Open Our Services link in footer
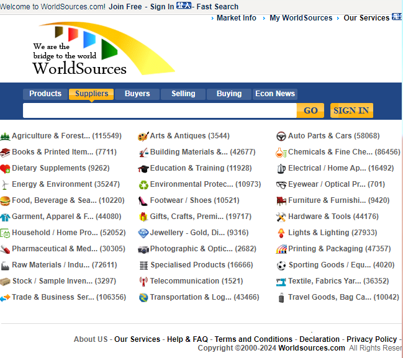The width and height of the screenshot is (403, 358). click(137, 339)
